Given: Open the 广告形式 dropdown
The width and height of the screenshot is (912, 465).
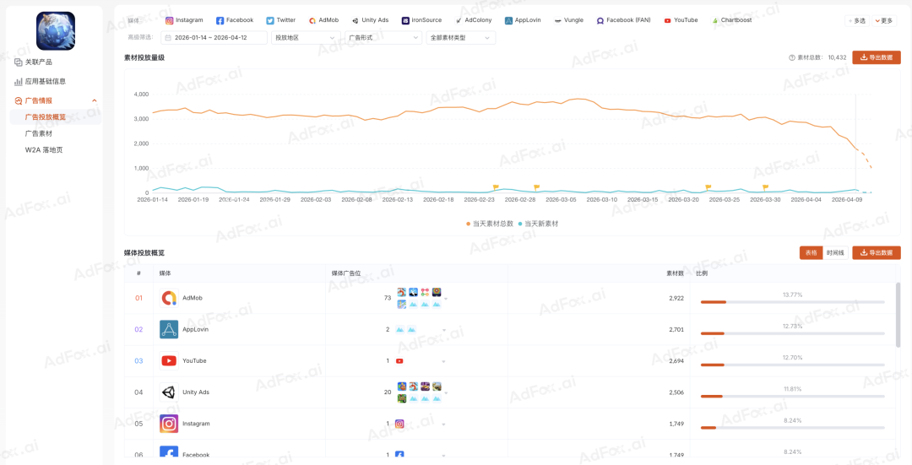Looking at the screenshot, I should [x=383, y=38].
